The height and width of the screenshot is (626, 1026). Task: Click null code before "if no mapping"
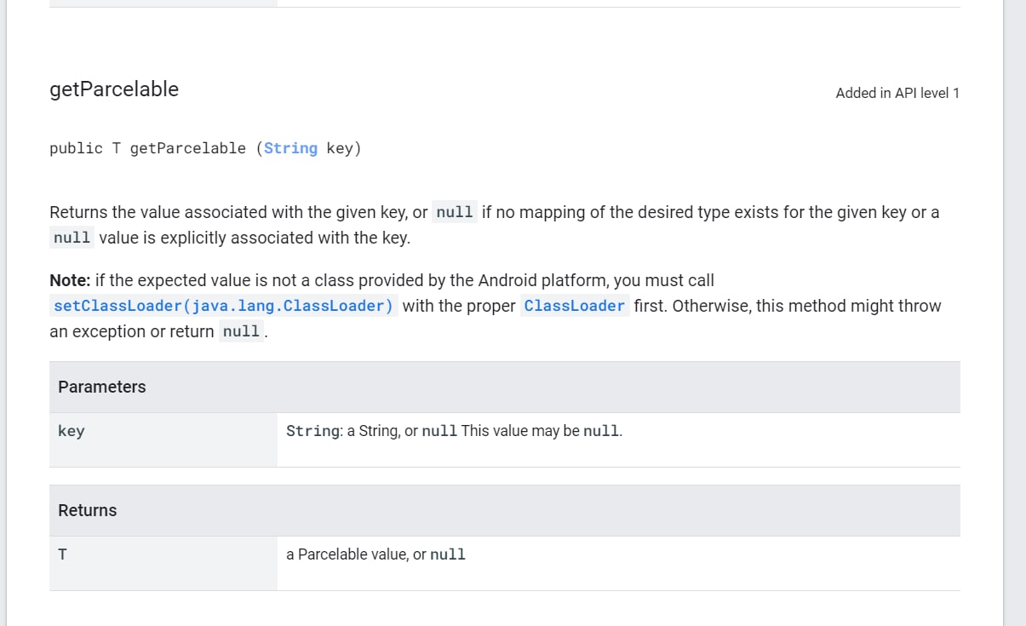click(455, 212)
